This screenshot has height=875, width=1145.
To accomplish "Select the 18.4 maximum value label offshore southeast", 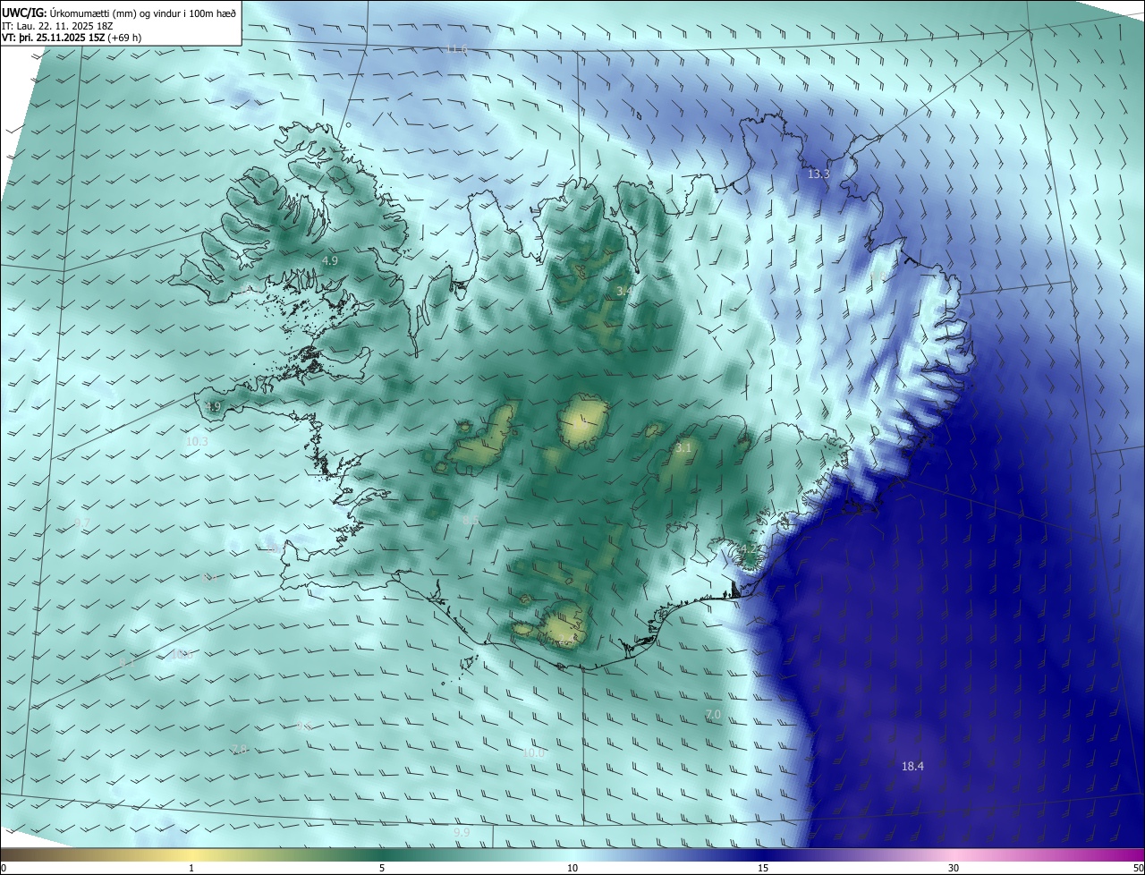I will [912, 766].
